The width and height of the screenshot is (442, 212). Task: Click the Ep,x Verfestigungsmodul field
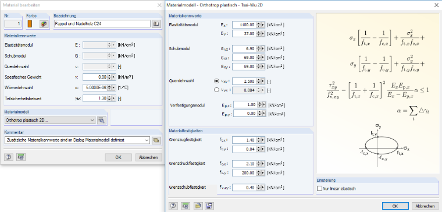[x=245, y=105]
